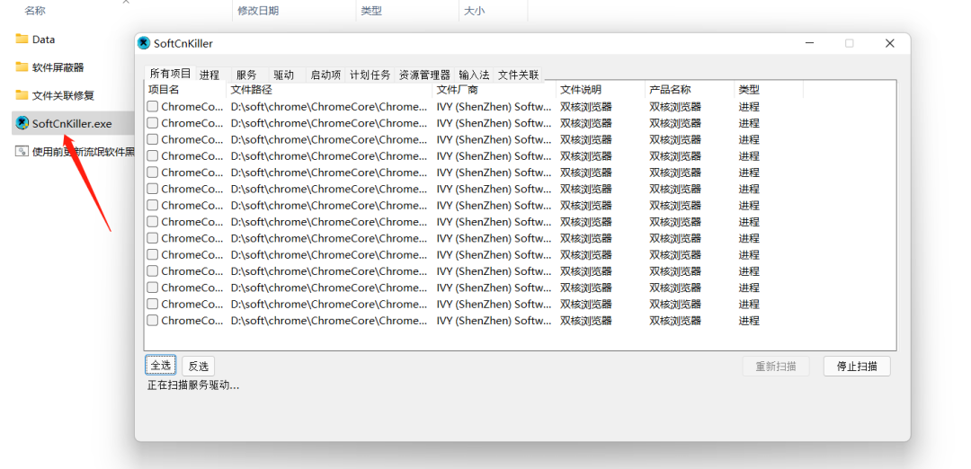971x469 pixels.
Task: Sort list by 产品名称 column header
Action: point(690,90)
